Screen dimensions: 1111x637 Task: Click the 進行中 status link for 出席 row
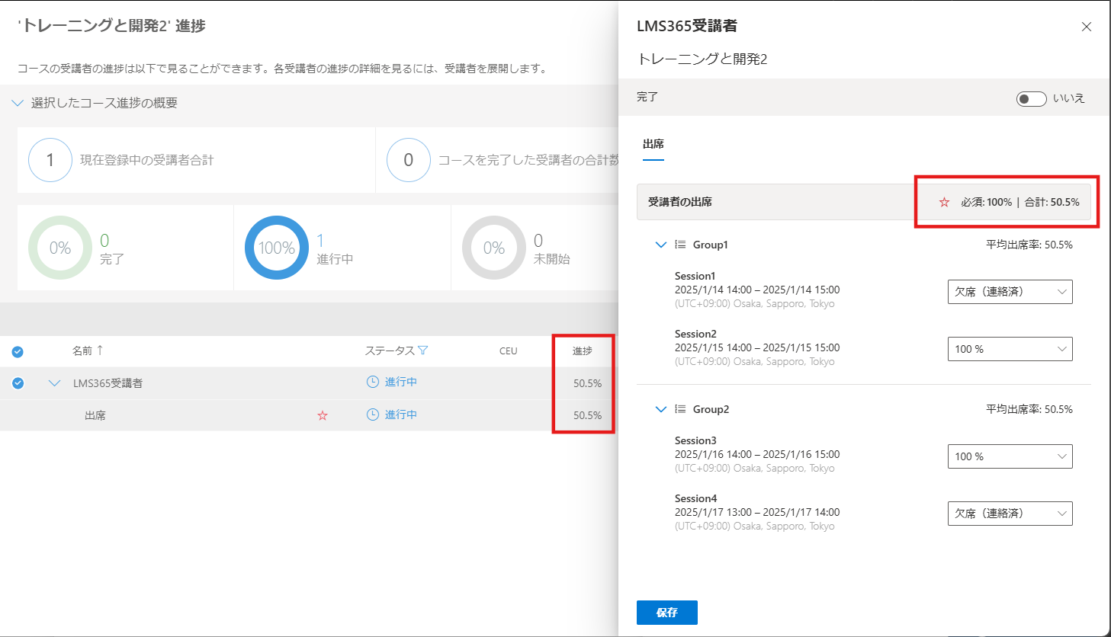click(x=401, y=415)
